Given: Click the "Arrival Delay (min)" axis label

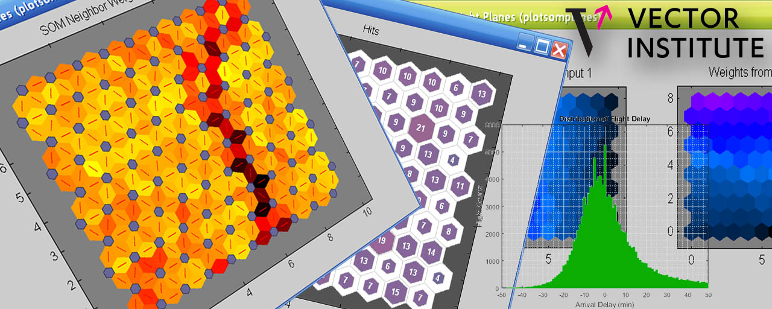Looking at the screenshot, I should (x=604, y=305).
